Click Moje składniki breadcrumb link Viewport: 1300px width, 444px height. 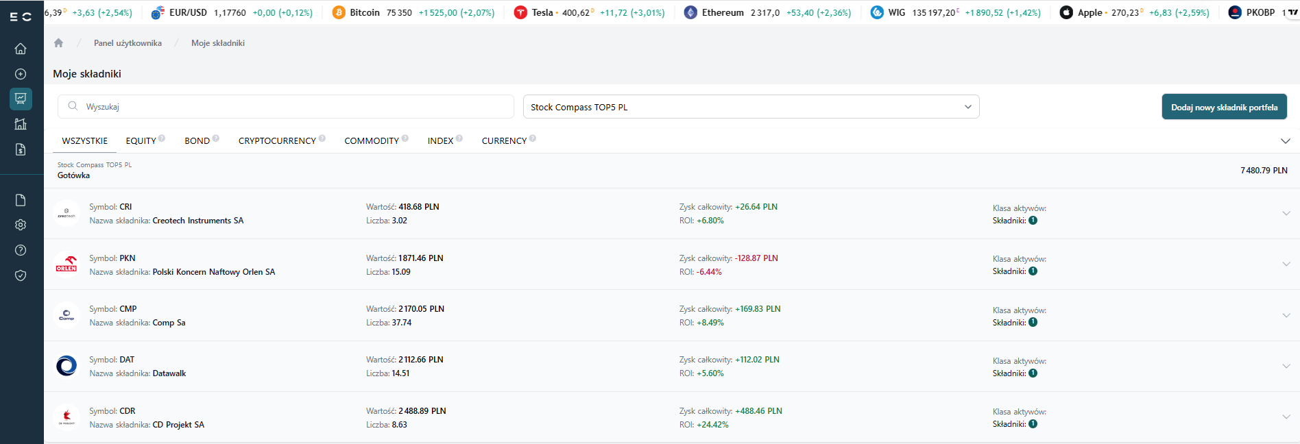(218, 43)
